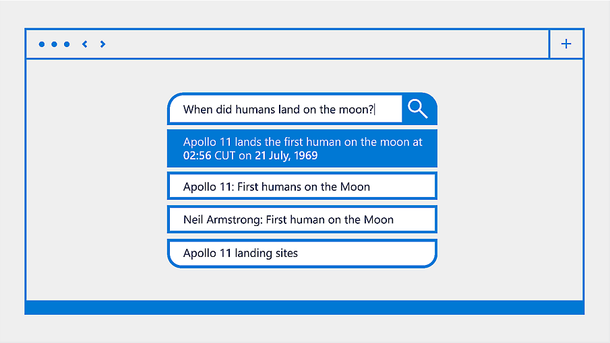Viewport: 610px width, 343px height.
Task: Click the bold "02:56" time in the answer
Action: pyautogui.click(x=197, y=155)
